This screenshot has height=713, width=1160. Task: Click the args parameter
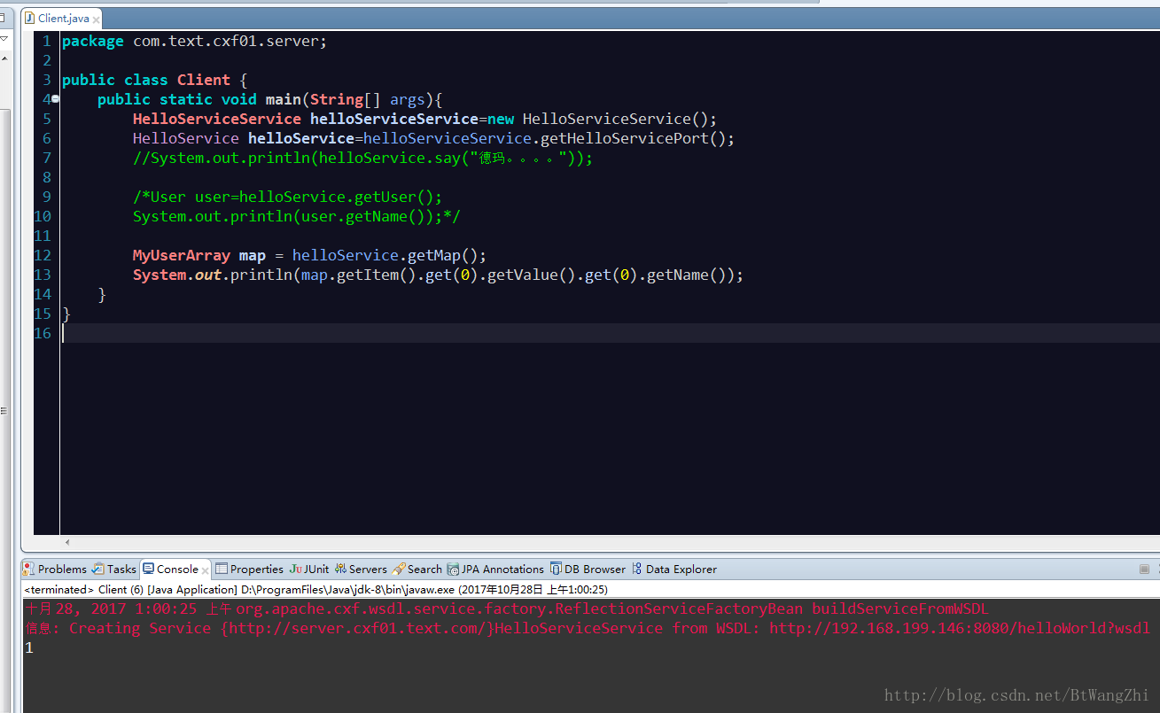pyautogui.click(x=408, y=99)
